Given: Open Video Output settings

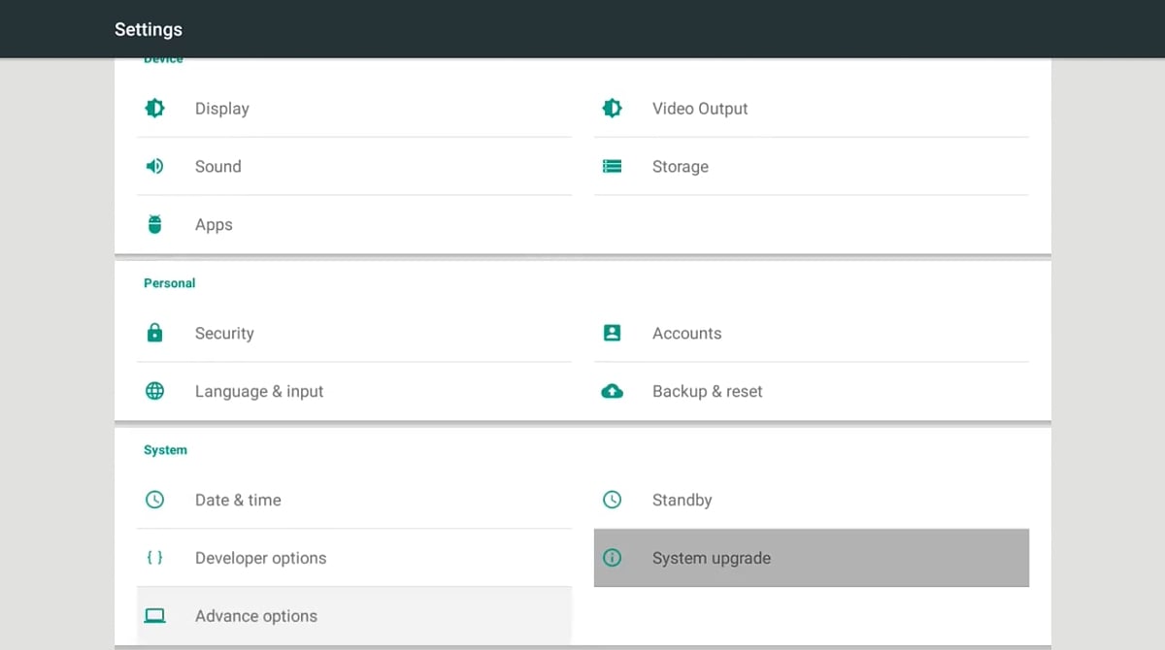Looking at the screenshot, I should coord(700,109).
